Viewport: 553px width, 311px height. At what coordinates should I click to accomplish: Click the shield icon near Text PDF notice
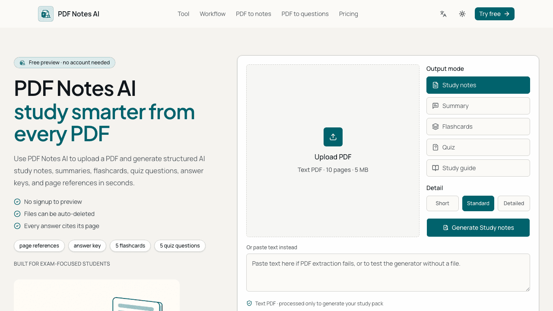[249, 303]
